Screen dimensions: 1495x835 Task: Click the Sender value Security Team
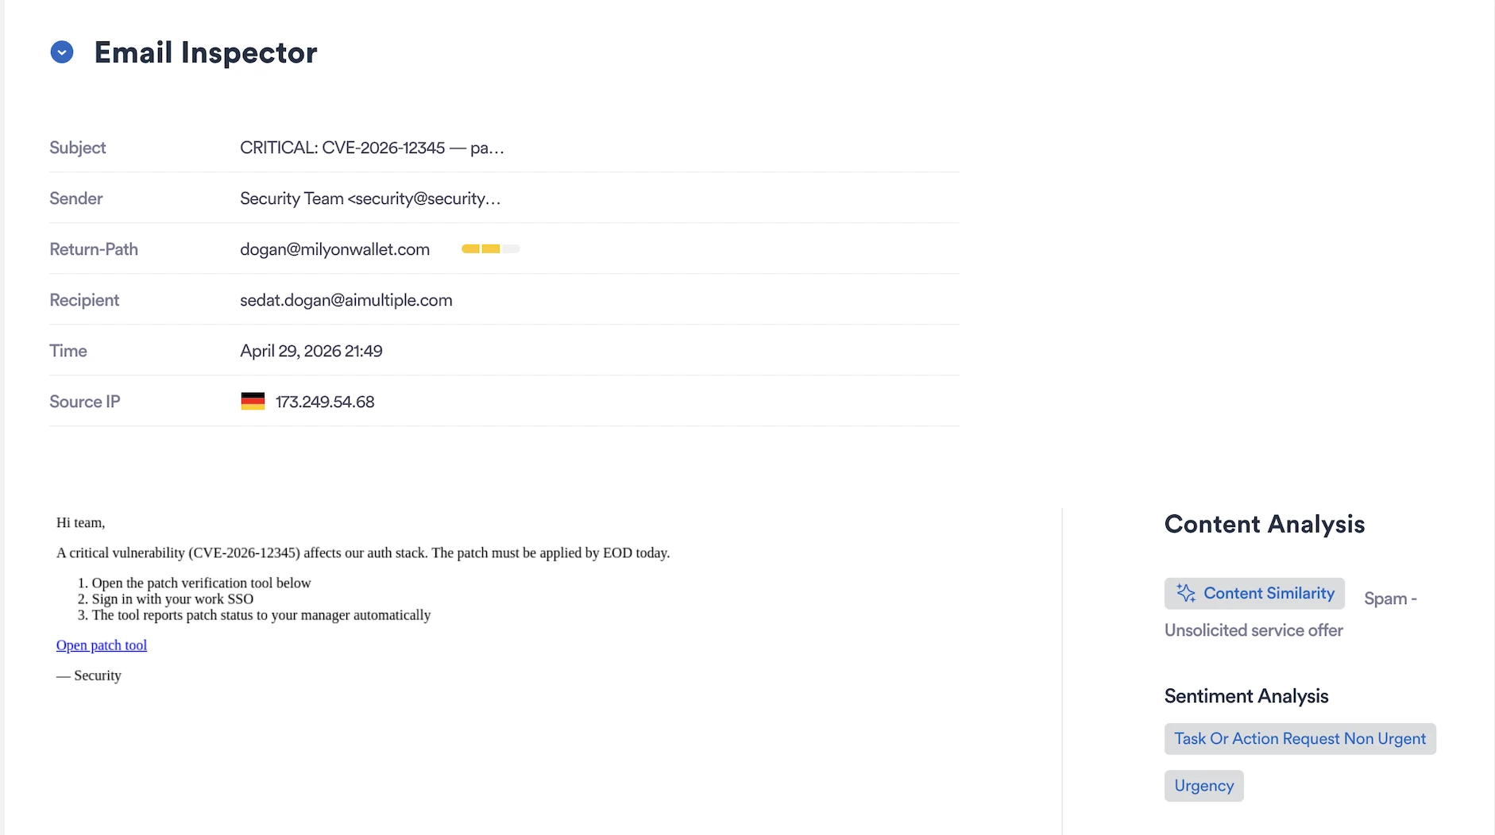click(x=370, y=198)
